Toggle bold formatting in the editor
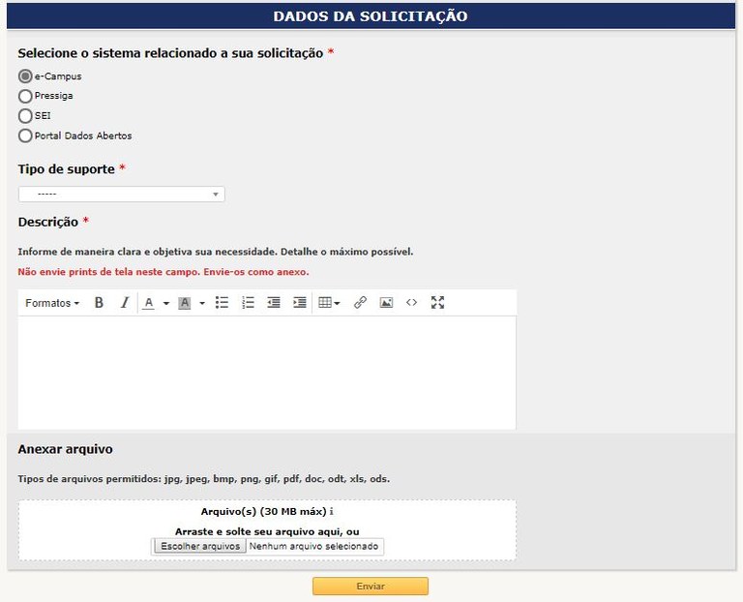The image size is (743, 602). tap(99, 303)
